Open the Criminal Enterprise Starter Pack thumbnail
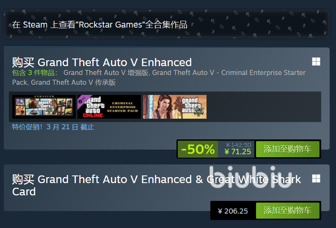The height and width of the screenshot is (228, 336). pyautogui.click(x=109, y=107)
